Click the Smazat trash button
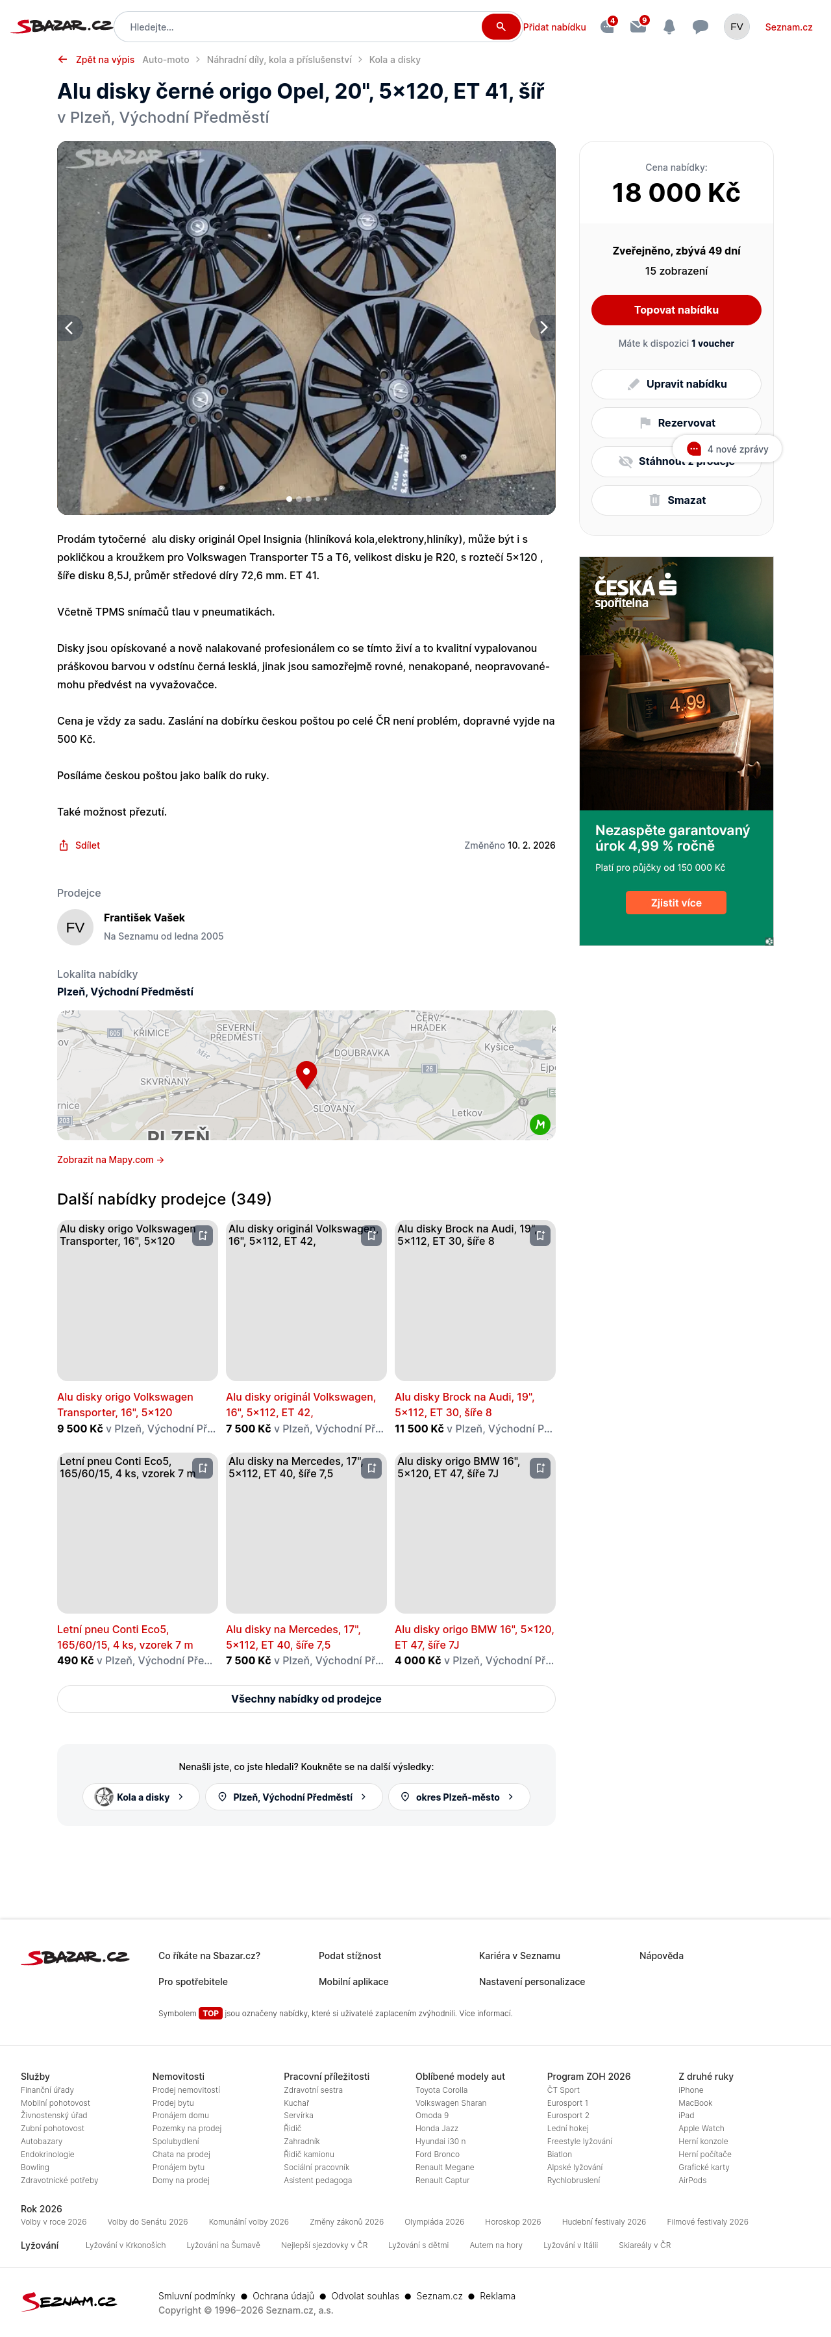Viewport: 831px width, 2337px height. point(676,501)
